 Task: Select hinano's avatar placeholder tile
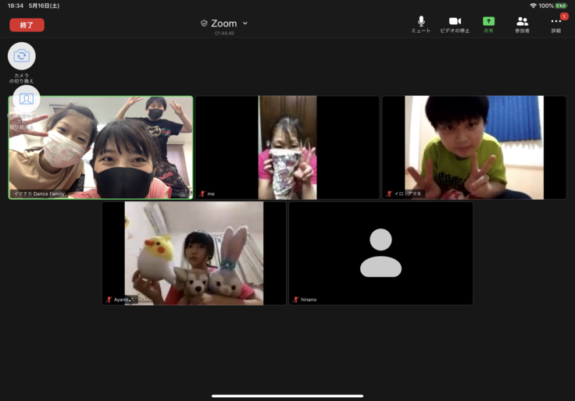(x=380, y=254)
